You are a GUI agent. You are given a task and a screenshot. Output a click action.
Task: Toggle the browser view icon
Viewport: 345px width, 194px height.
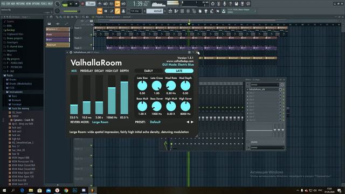pos(194,11)
